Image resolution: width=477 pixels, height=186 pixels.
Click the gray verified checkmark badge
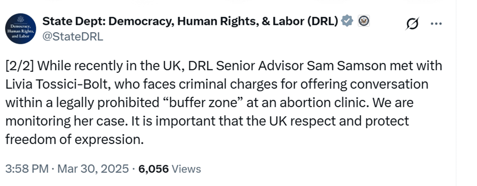point(347,21)
